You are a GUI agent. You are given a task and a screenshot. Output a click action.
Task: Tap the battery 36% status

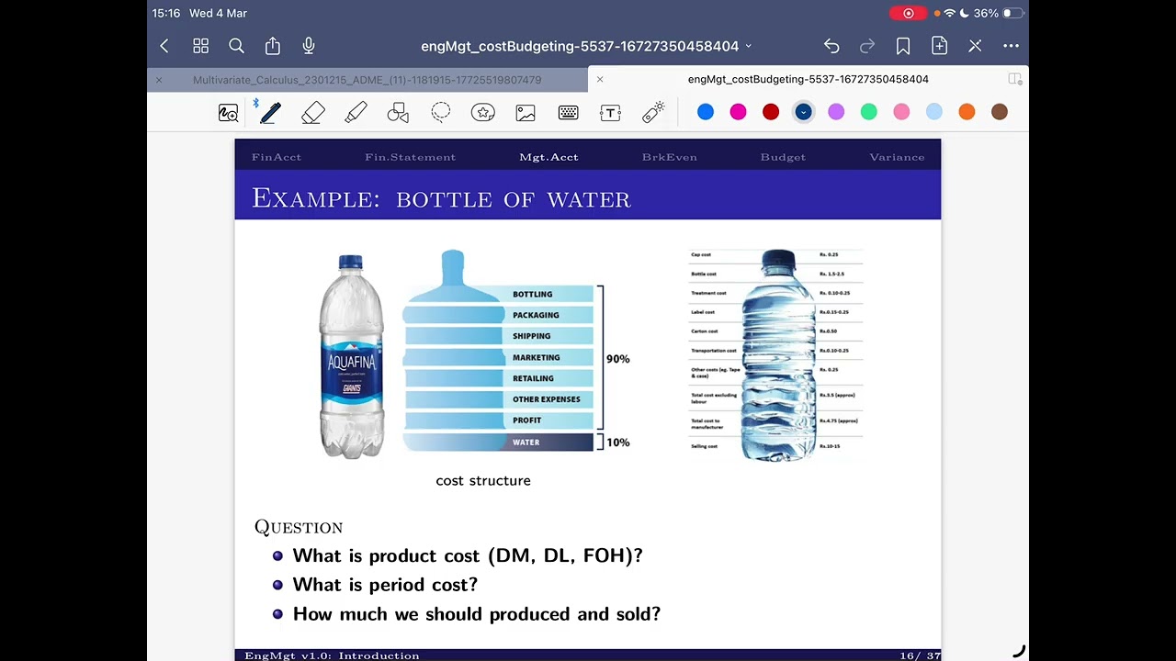[x=998, y=13]
